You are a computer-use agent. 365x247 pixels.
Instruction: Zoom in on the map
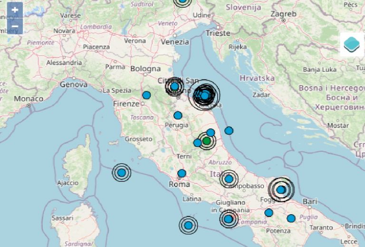(x=15, y=9)
